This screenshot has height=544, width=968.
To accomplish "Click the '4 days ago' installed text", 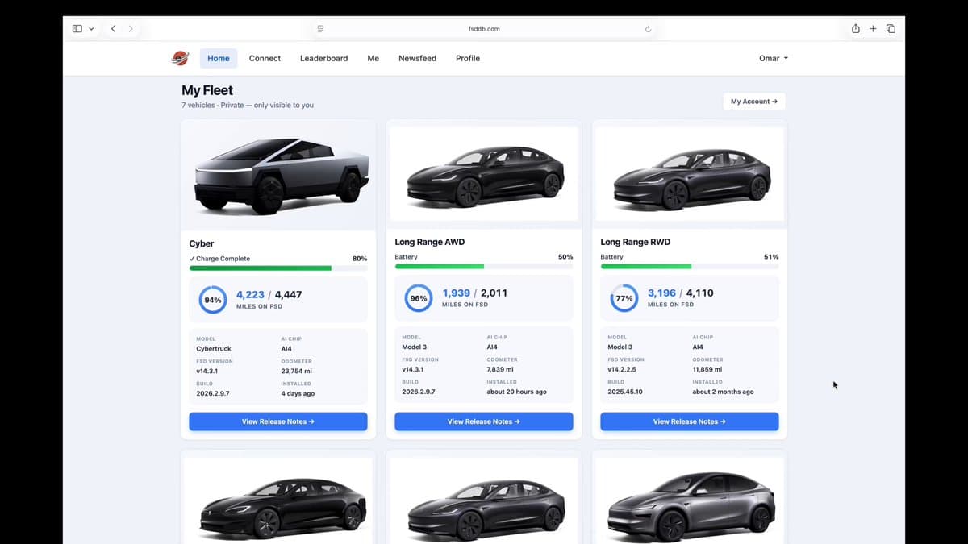I will [x=298, y=394].
